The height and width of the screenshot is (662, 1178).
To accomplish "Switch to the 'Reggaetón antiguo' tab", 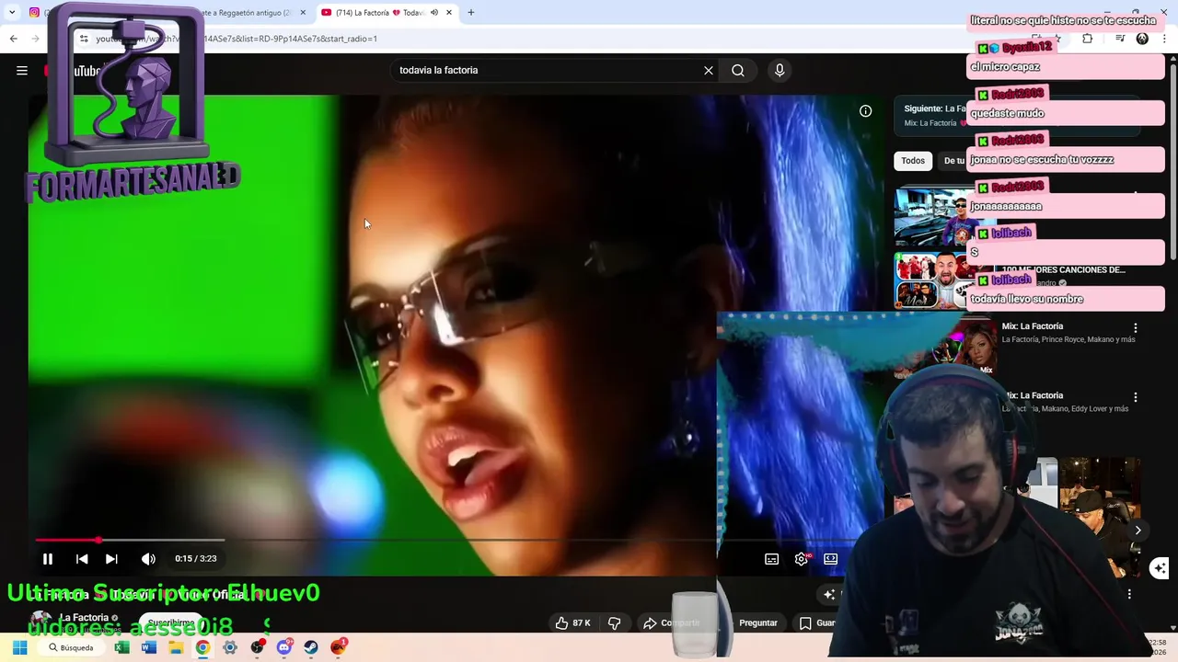I will pyautogui.click(x=247, y=13).
